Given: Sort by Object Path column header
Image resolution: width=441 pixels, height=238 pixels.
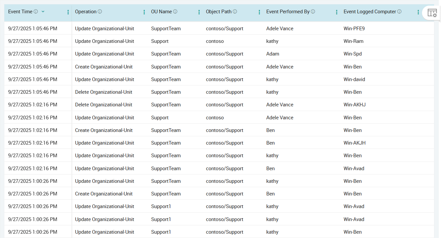Looking at the screenshot, I should [x=219, y=12].
